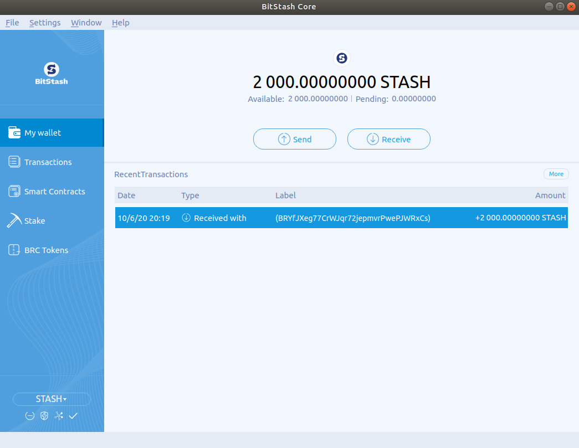Open the Stake page with pickaxe icon
579x448 pixels.
click(52, 221)
